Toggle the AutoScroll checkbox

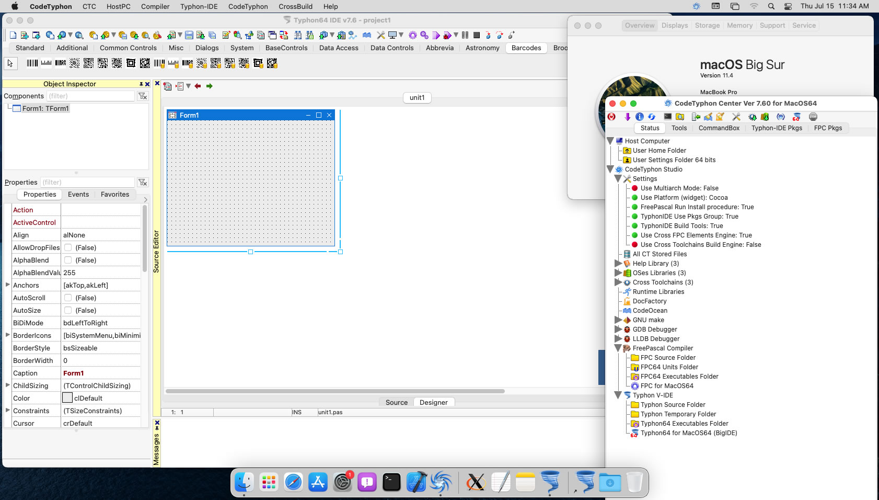68,298
